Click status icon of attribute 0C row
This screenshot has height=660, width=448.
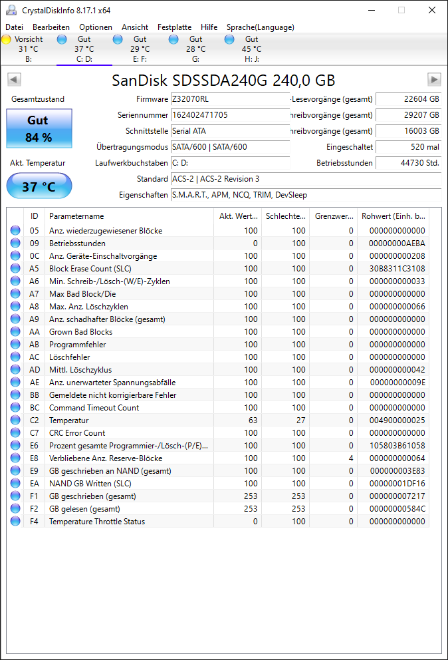(x=15, y=255)
